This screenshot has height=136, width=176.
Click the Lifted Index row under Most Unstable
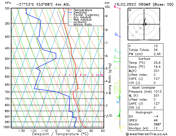pyautogui.click(x=146, y=100)
